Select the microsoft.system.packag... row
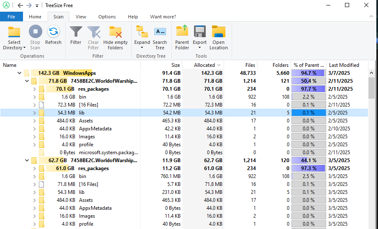378x229 pixels. point(184,153)
